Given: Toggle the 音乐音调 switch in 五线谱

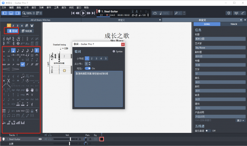Looking at the screenshot, I should [208, 131].
